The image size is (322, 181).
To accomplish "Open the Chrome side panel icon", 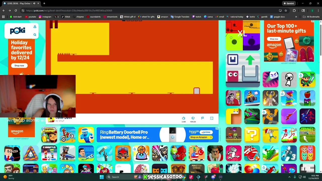I will pyautogui.click(x=303, y=11).
